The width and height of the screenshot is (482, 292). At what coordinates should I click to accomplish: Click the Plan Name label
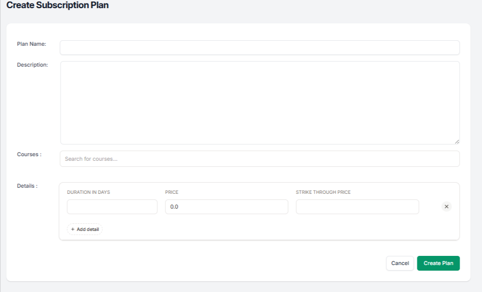click(x=32, y=44)
